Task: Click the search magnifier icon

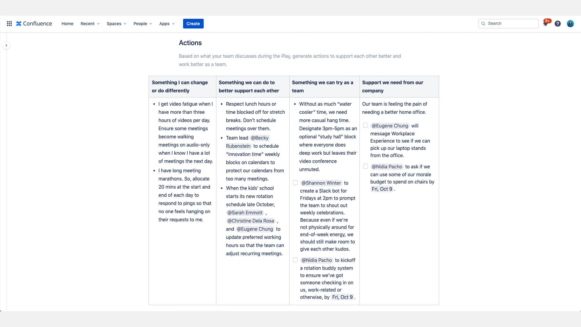Action: [483, 24]
